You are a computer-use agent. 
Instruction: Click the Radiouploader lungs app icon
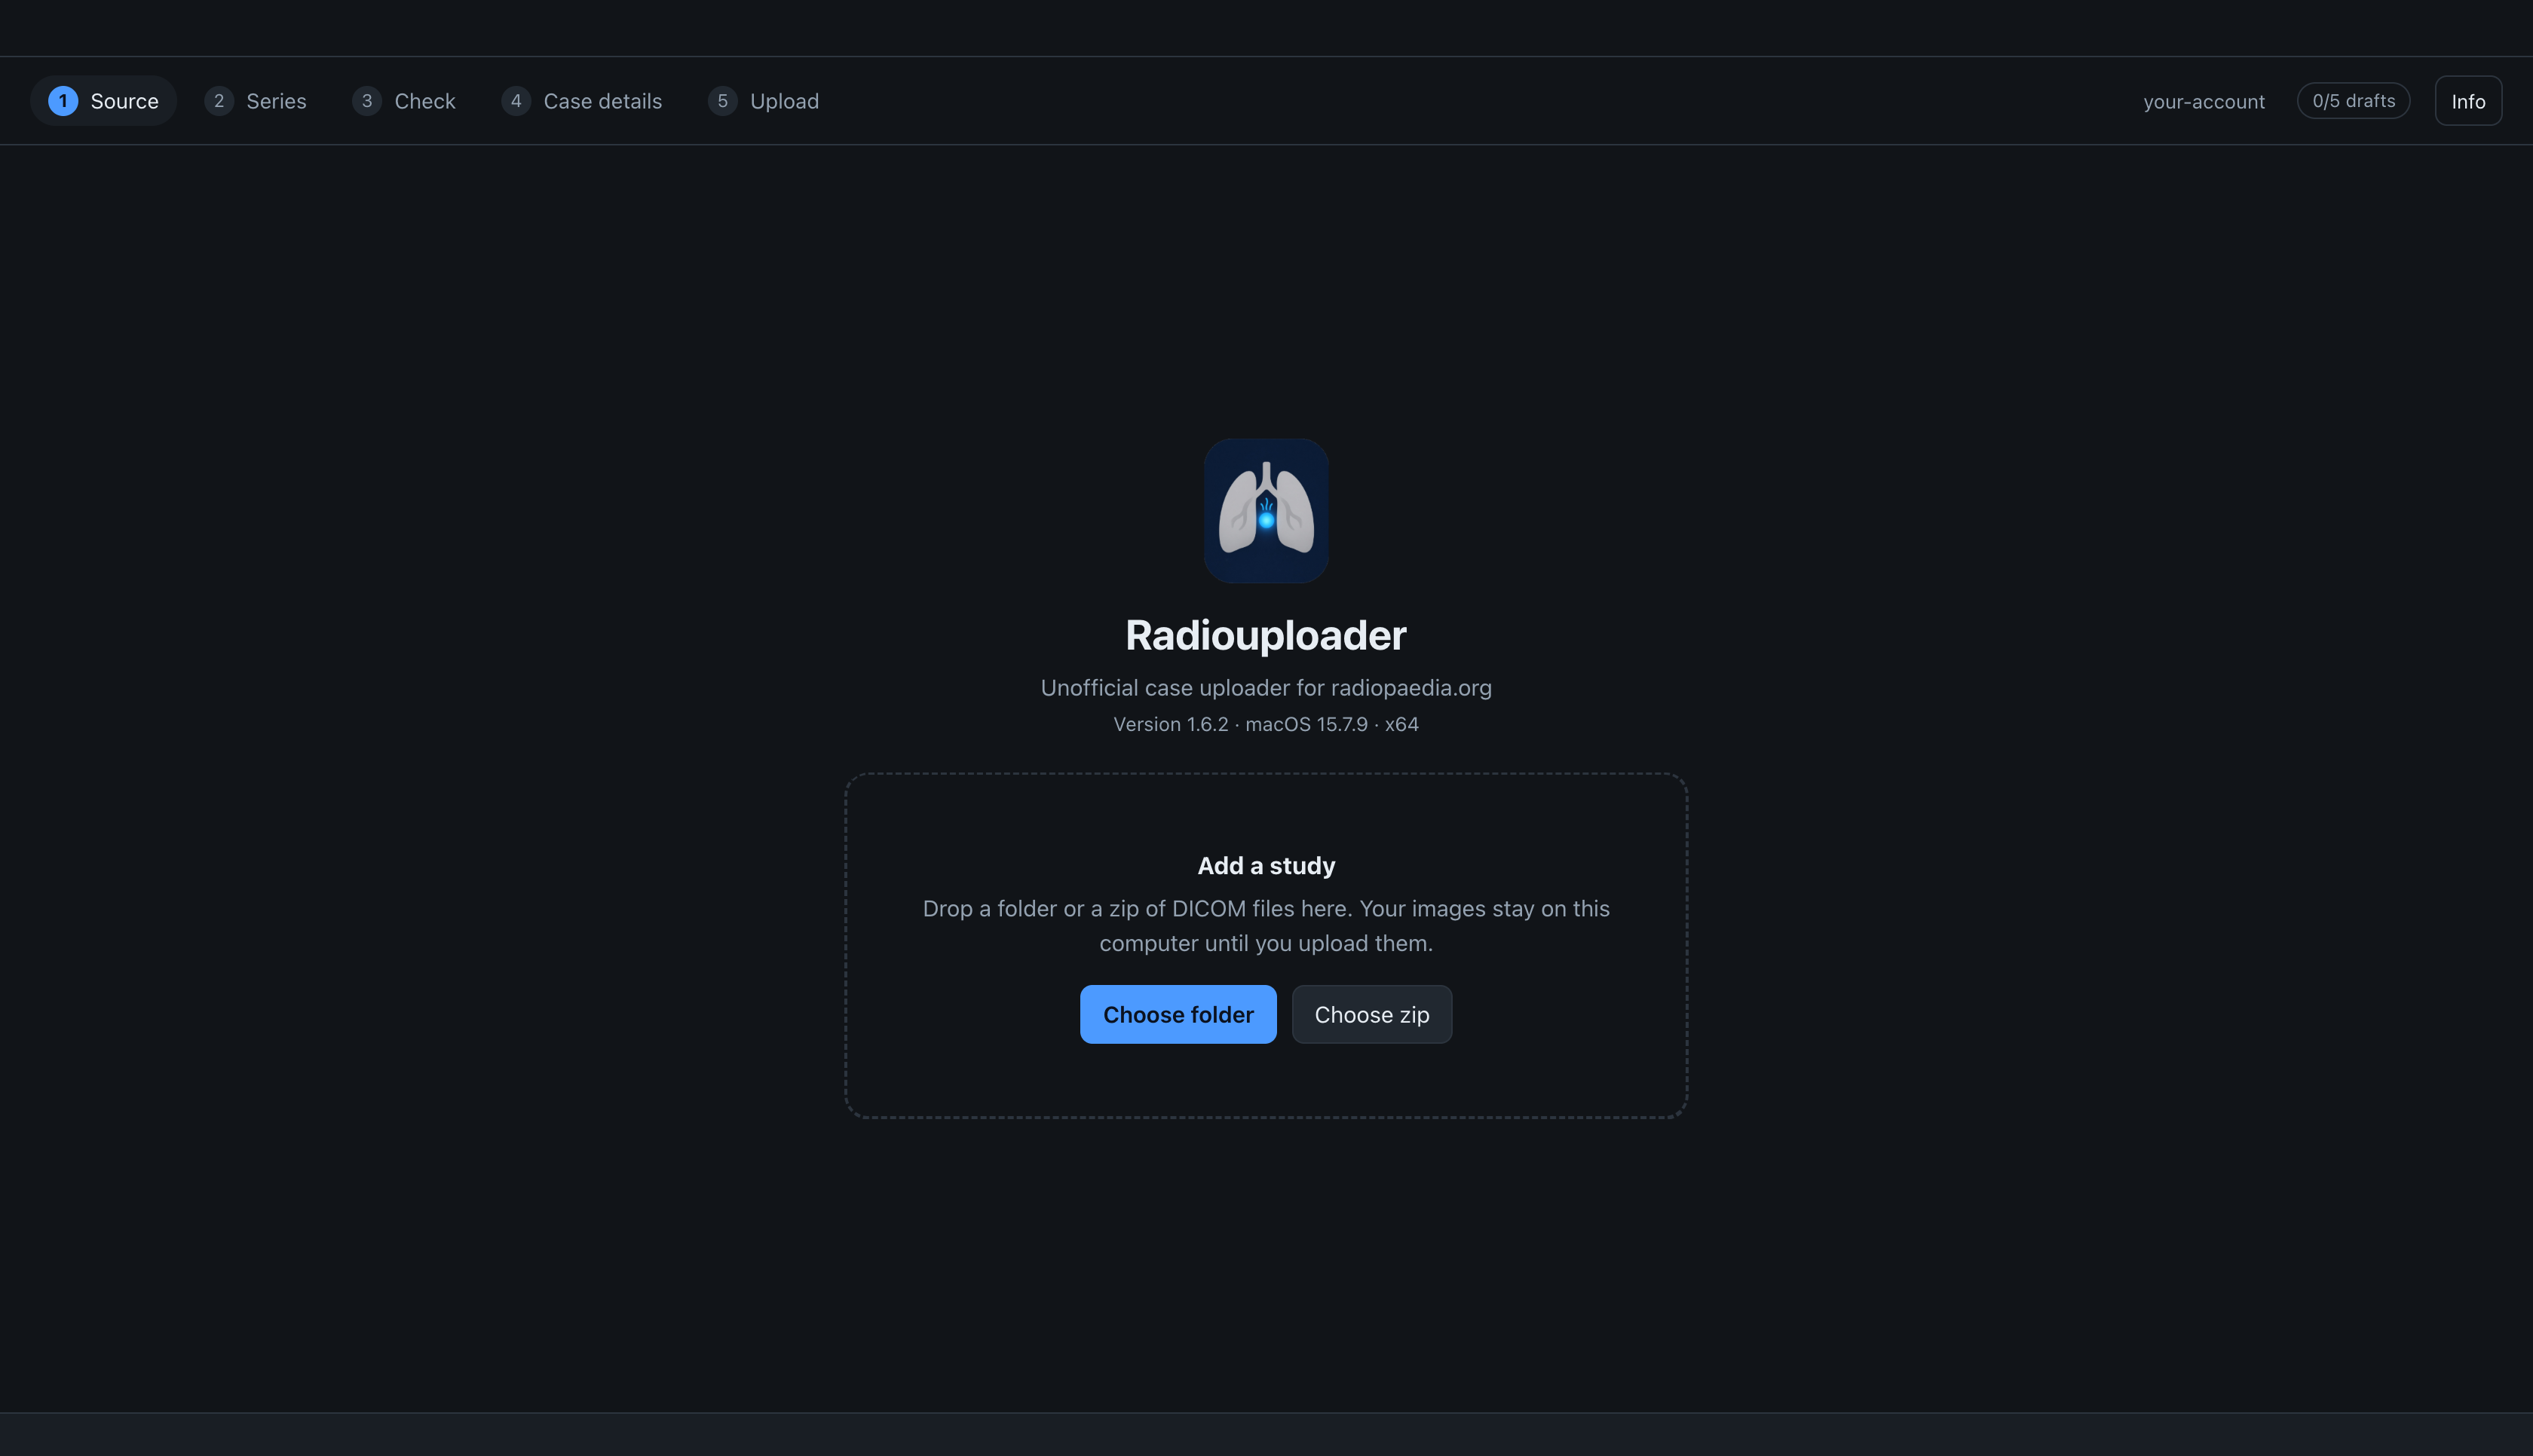click(1266, 511)
